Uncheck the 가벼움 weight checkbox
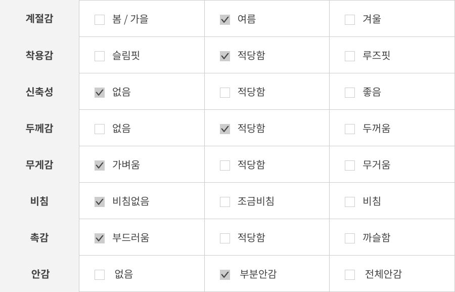 coord(100,165)
